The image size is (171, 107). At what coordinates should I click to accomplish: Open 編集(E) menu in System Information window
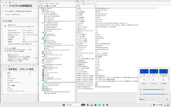pyautogui.click(x=84, y=4)
